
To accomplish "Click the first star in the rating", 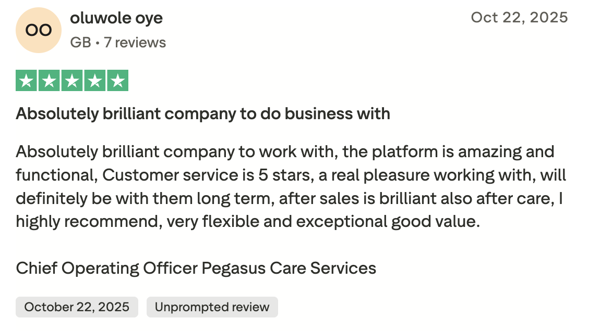I will pyautogui.click(x=26, y=81).
